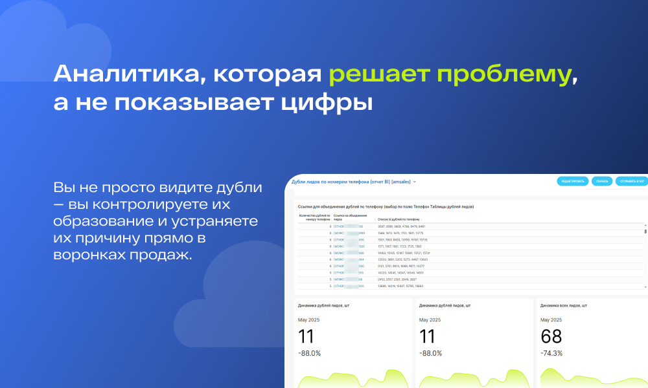Open the [WORK] merge link ending 364
The width and height of the screenshot is (648, 388).
[349, 259]
